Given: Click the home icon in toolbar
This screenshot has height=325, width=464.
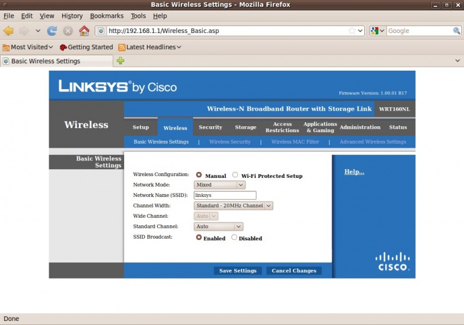Looking at the screenshot, I should pyautogui.click(x=84, y=31).
